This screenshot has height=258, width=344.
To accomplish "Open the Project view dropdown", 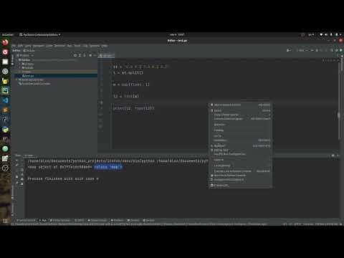I will tap(25, 55).
